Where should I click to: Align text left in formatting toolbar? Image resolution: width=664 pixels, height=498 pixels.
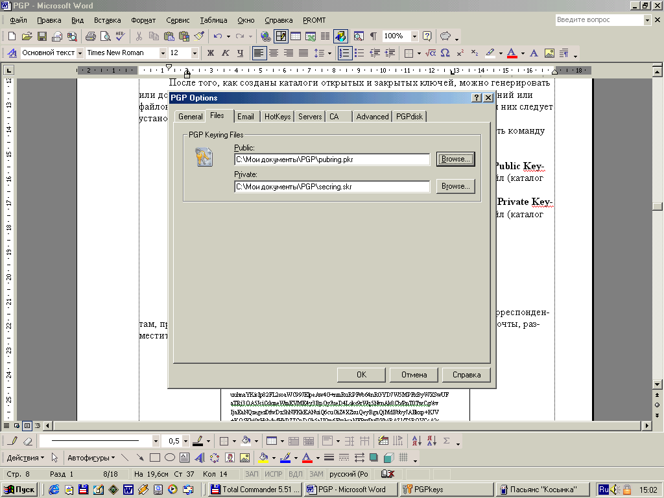tap(259, 53)
